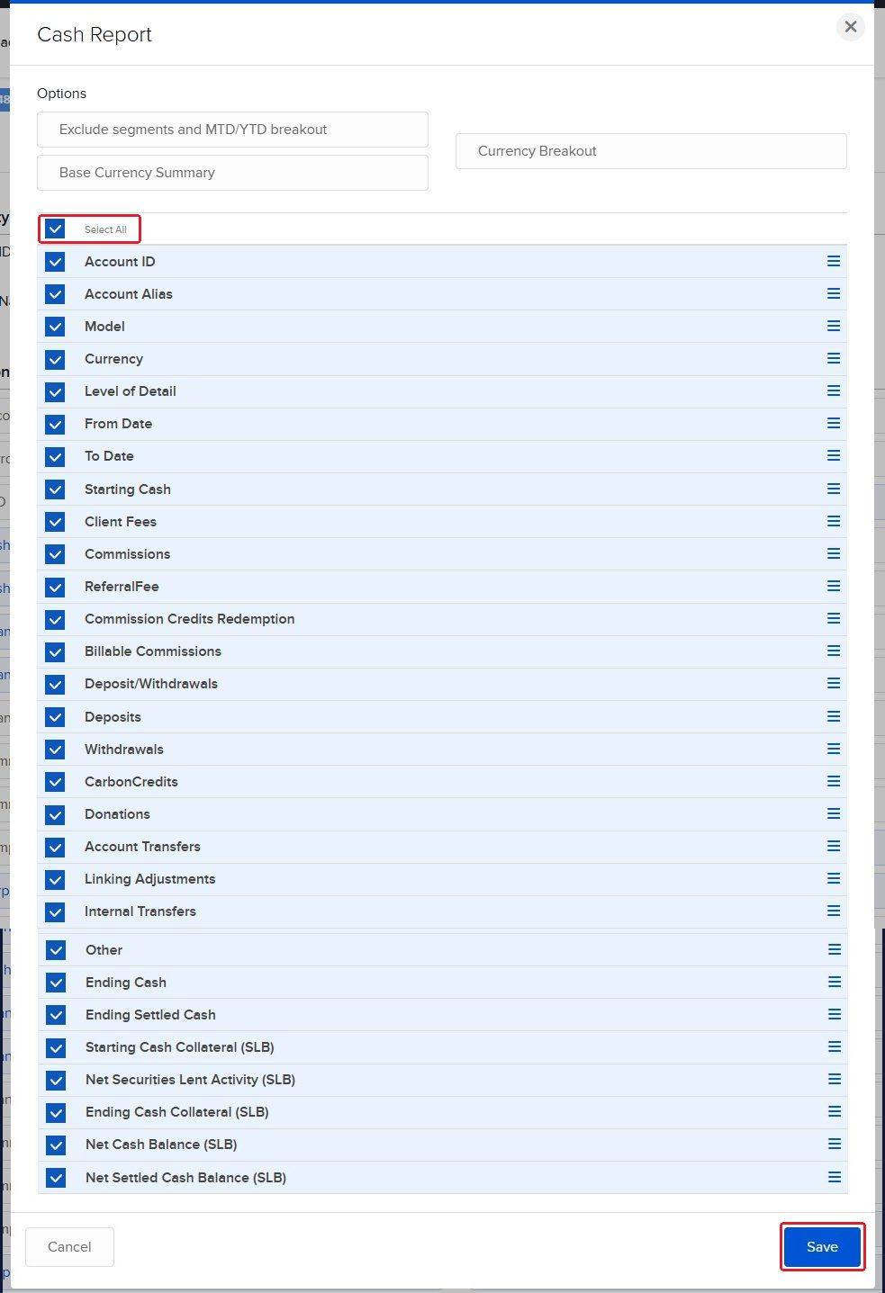Image resolution: width=885 pixels, height=1293 pixels.
Task: Uncheck the ReferralFee checkbox
Action: tap(55, 587)
